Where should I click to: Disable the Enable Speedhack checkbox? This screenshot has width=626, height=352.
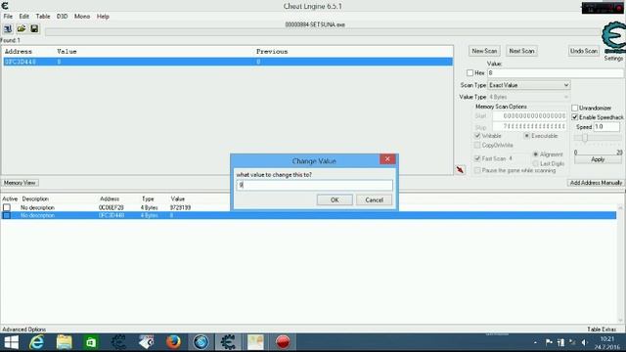(x=575, y=117)
